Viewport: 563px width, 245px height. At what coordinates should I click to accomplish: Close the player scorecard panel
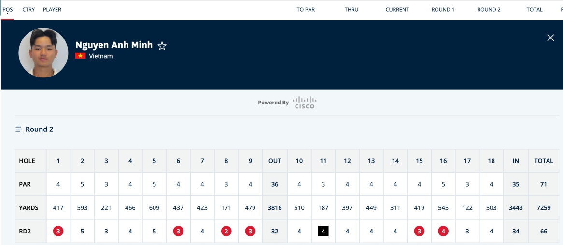tap(550, 38)
